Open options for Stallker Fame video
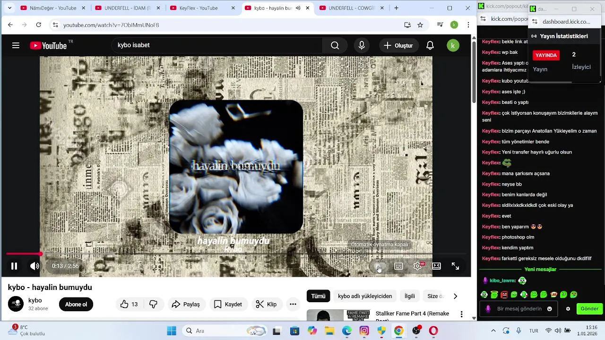Screen dimensions: 605x340 click(461, 314)
